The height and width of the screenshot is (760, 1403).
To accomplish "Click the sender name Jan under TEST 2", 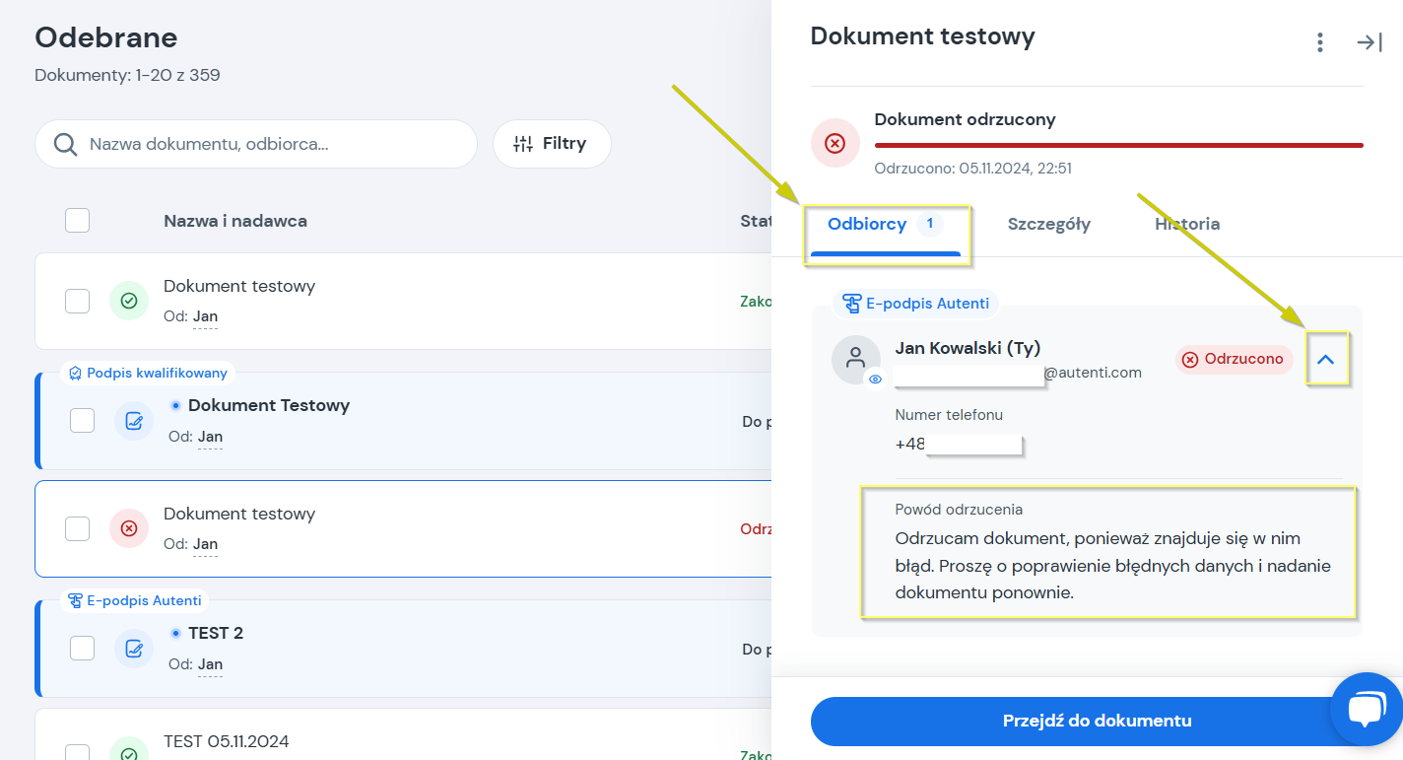I will pyautogui.click(x=210, y=664).
